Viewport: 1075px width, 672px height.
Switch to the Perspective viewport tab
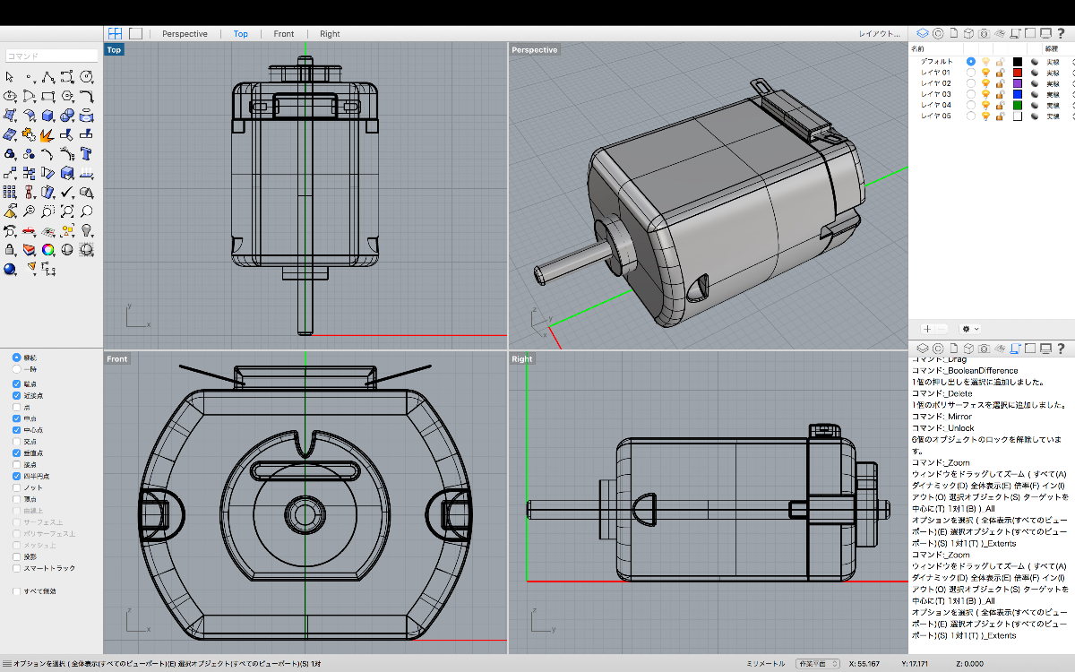pos(185,34)
